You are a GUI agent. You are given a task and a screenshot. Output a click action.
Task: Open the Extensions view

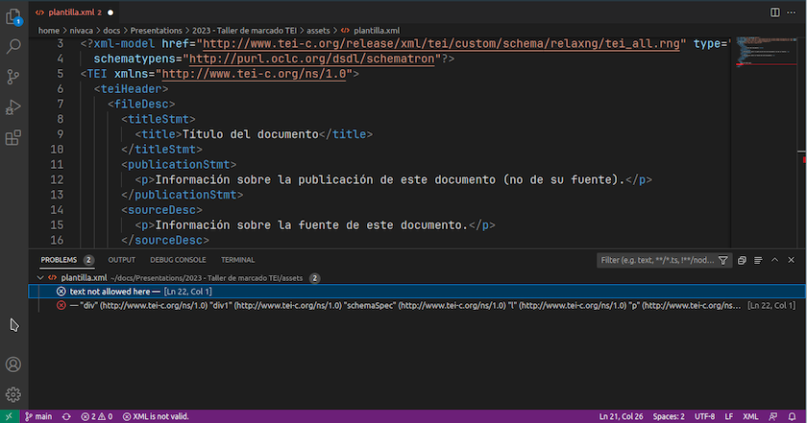(x=13, y=137)
